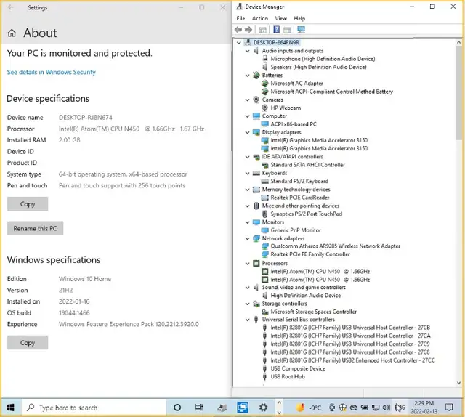Select USB Universal Host Controller - 27CB

[350, 328]
